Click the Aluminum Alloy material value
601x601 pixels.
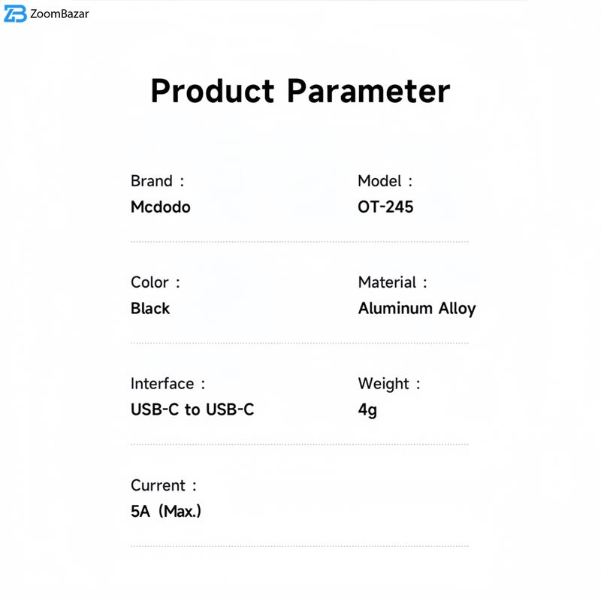417,308
